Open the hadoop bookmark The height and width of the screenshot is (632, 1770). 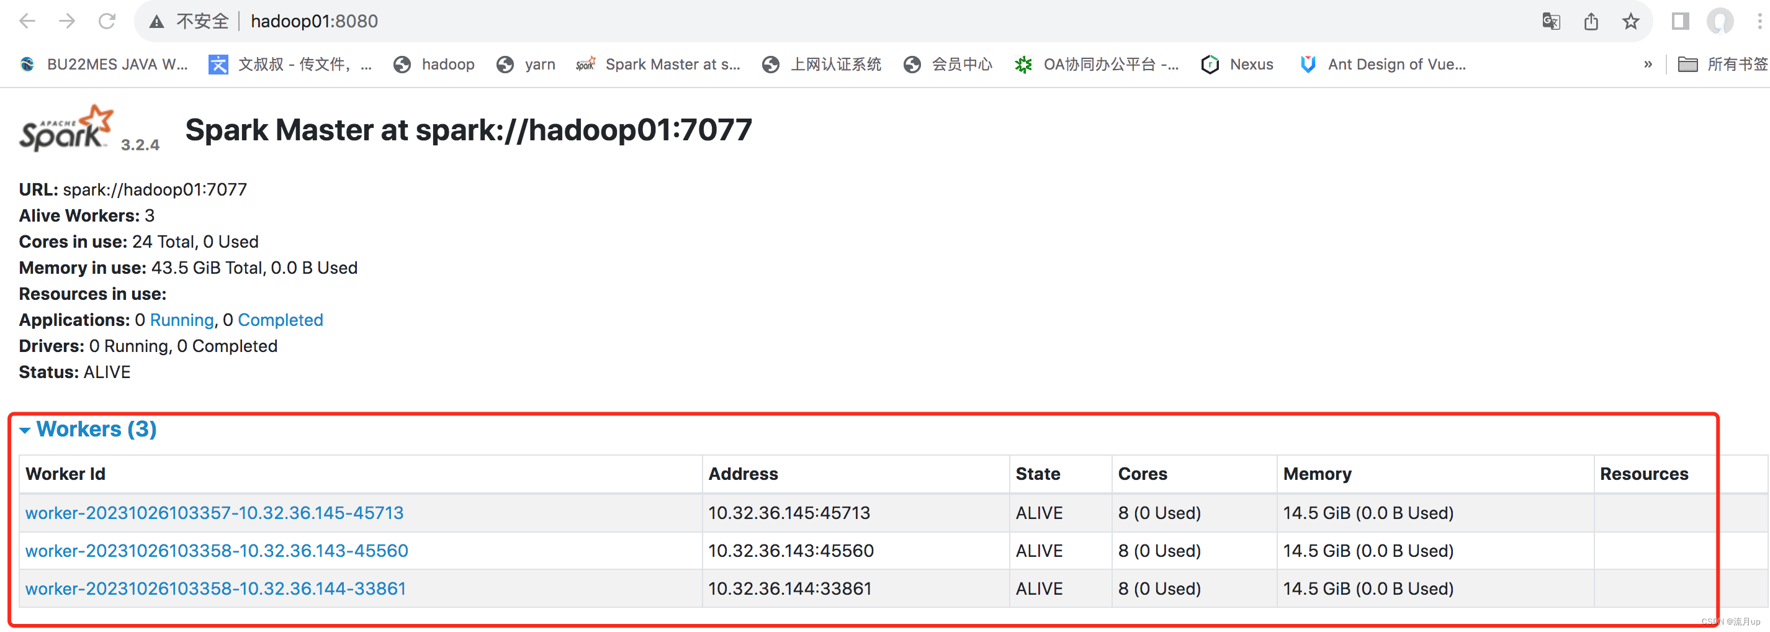coord(434,65)
